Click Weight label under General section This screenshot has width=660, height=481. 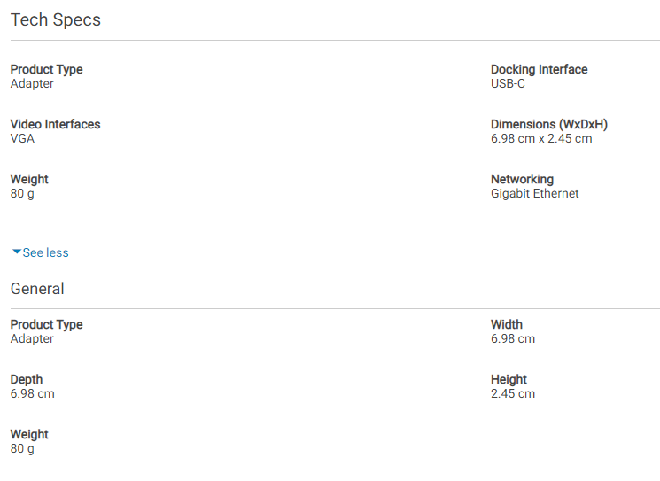coord(29,434)
